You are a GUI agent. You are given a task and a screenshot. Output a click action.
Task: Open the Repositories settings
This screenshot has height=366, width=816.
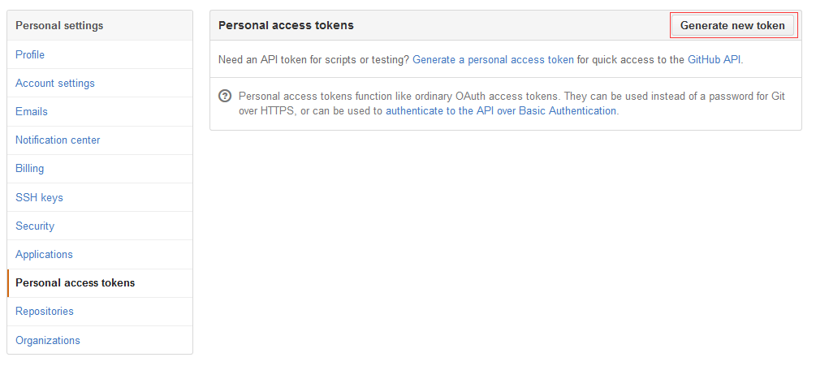(45, 311)
